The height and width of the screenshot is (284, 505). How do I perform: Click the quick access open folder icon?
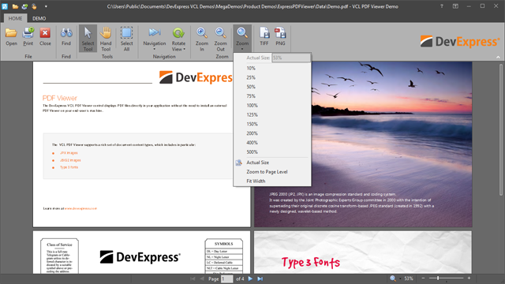15,6
